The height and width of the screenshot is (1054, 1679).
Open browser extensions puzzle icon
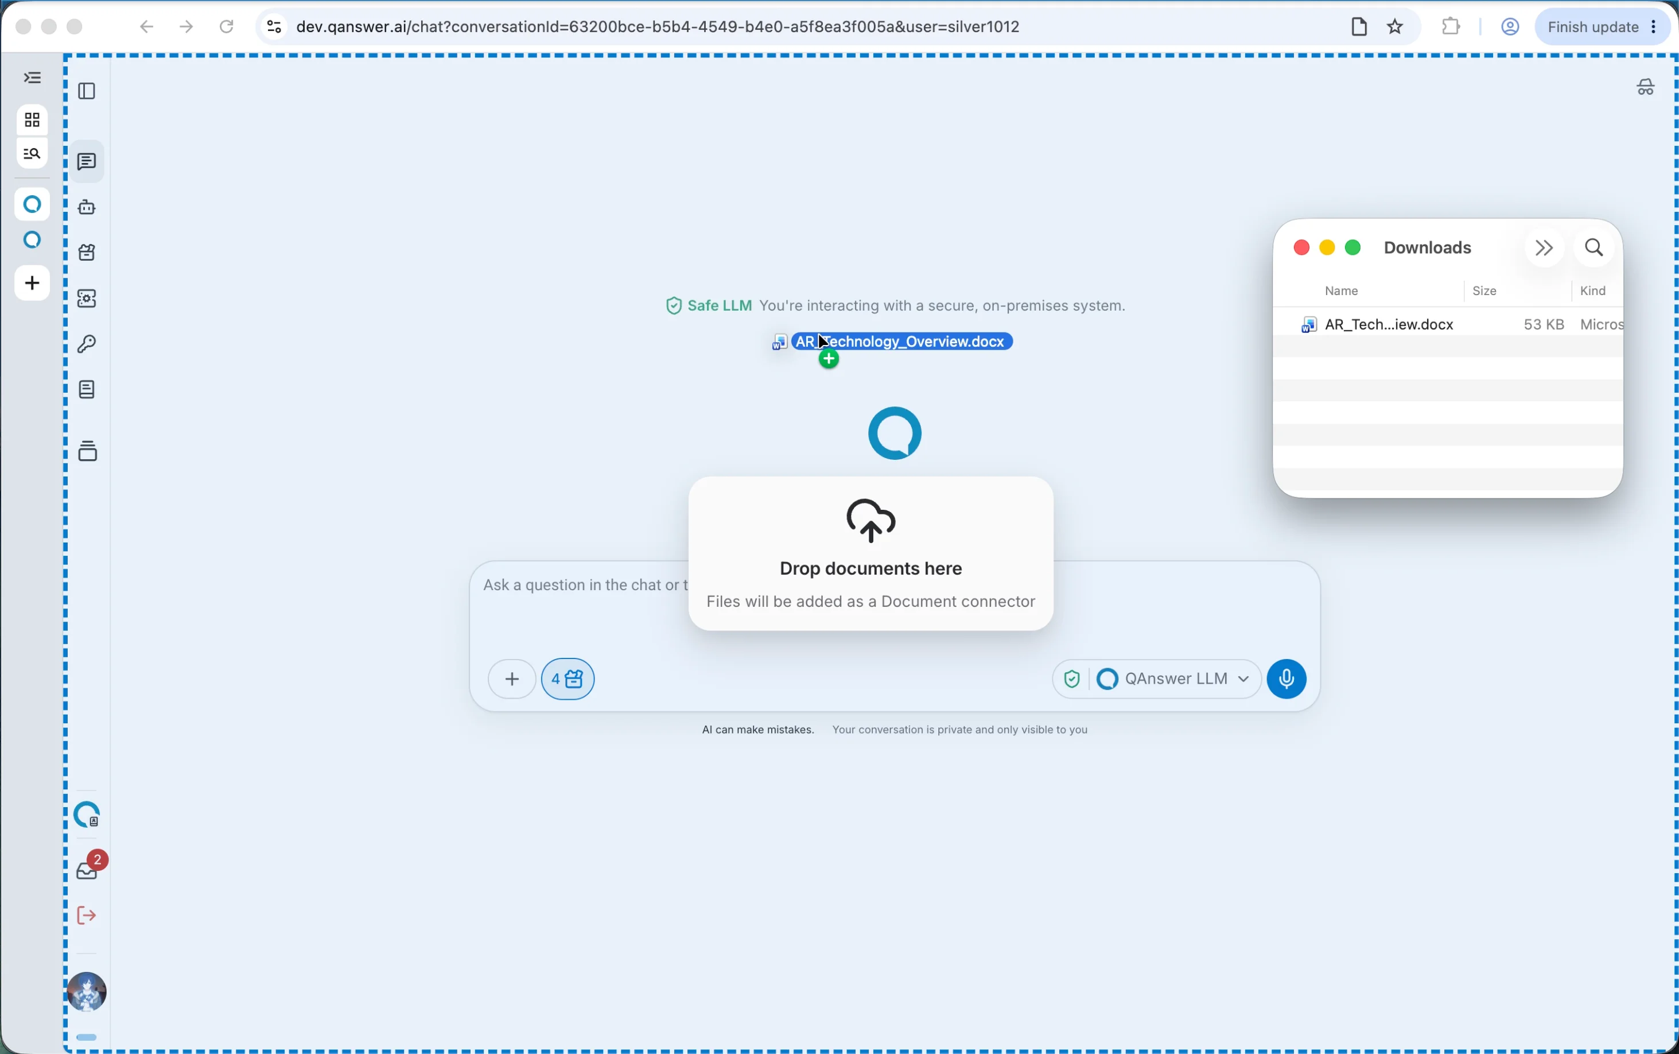point(1451,26)
